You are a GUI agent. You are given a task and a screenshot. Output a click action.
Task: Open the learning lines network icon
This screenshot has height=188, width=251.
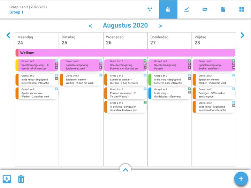150,9
